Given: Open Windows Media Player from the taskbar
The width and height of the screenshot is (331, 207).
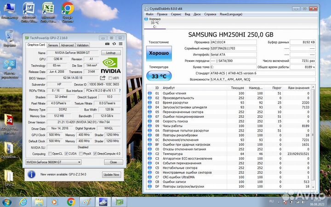Looking at the screenshot, I should (x=54, y=202).
